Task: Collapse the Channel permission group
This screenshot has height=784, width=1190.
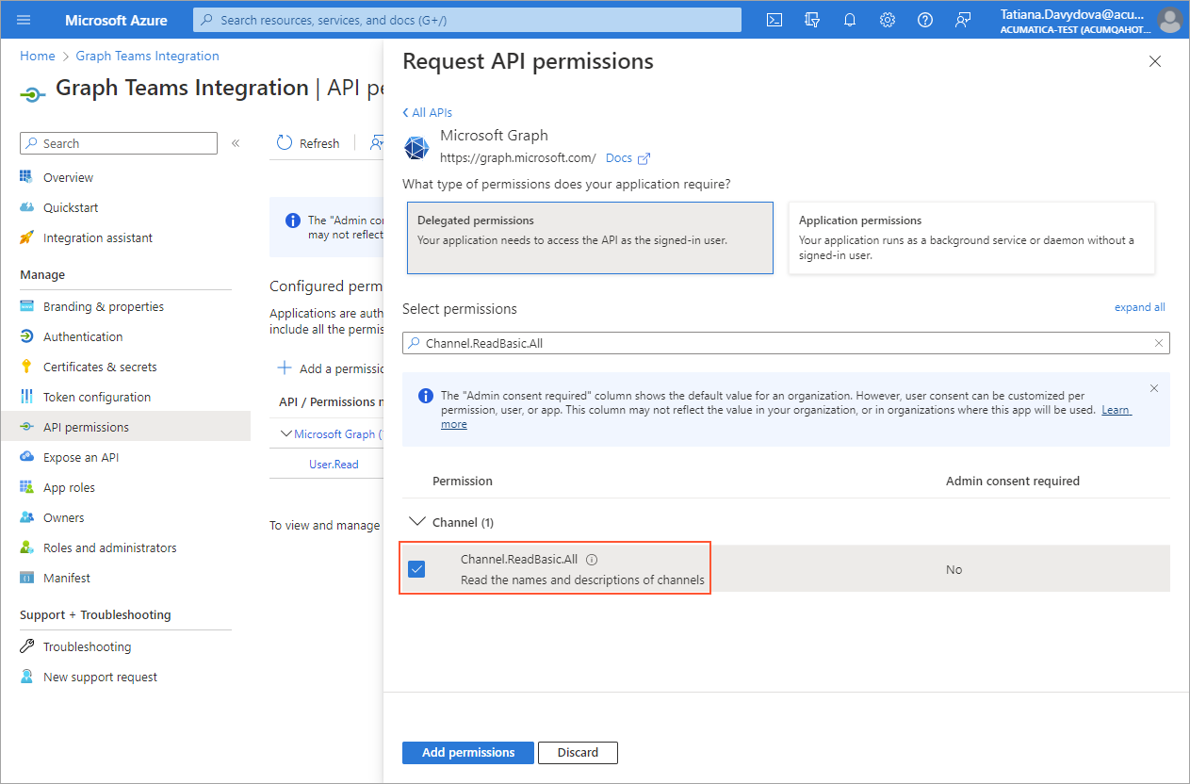Action: point(416,522)
